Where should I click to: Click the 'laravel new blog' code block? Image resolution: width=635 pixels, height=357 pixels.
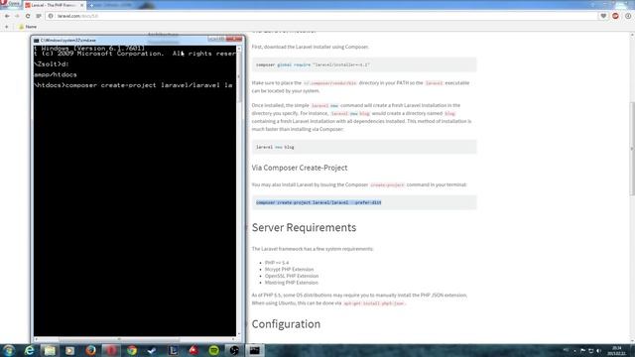click(364, 147)
